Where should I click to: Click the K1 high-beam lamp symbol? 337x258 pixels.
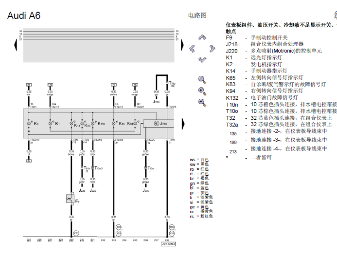pos(50,123)
